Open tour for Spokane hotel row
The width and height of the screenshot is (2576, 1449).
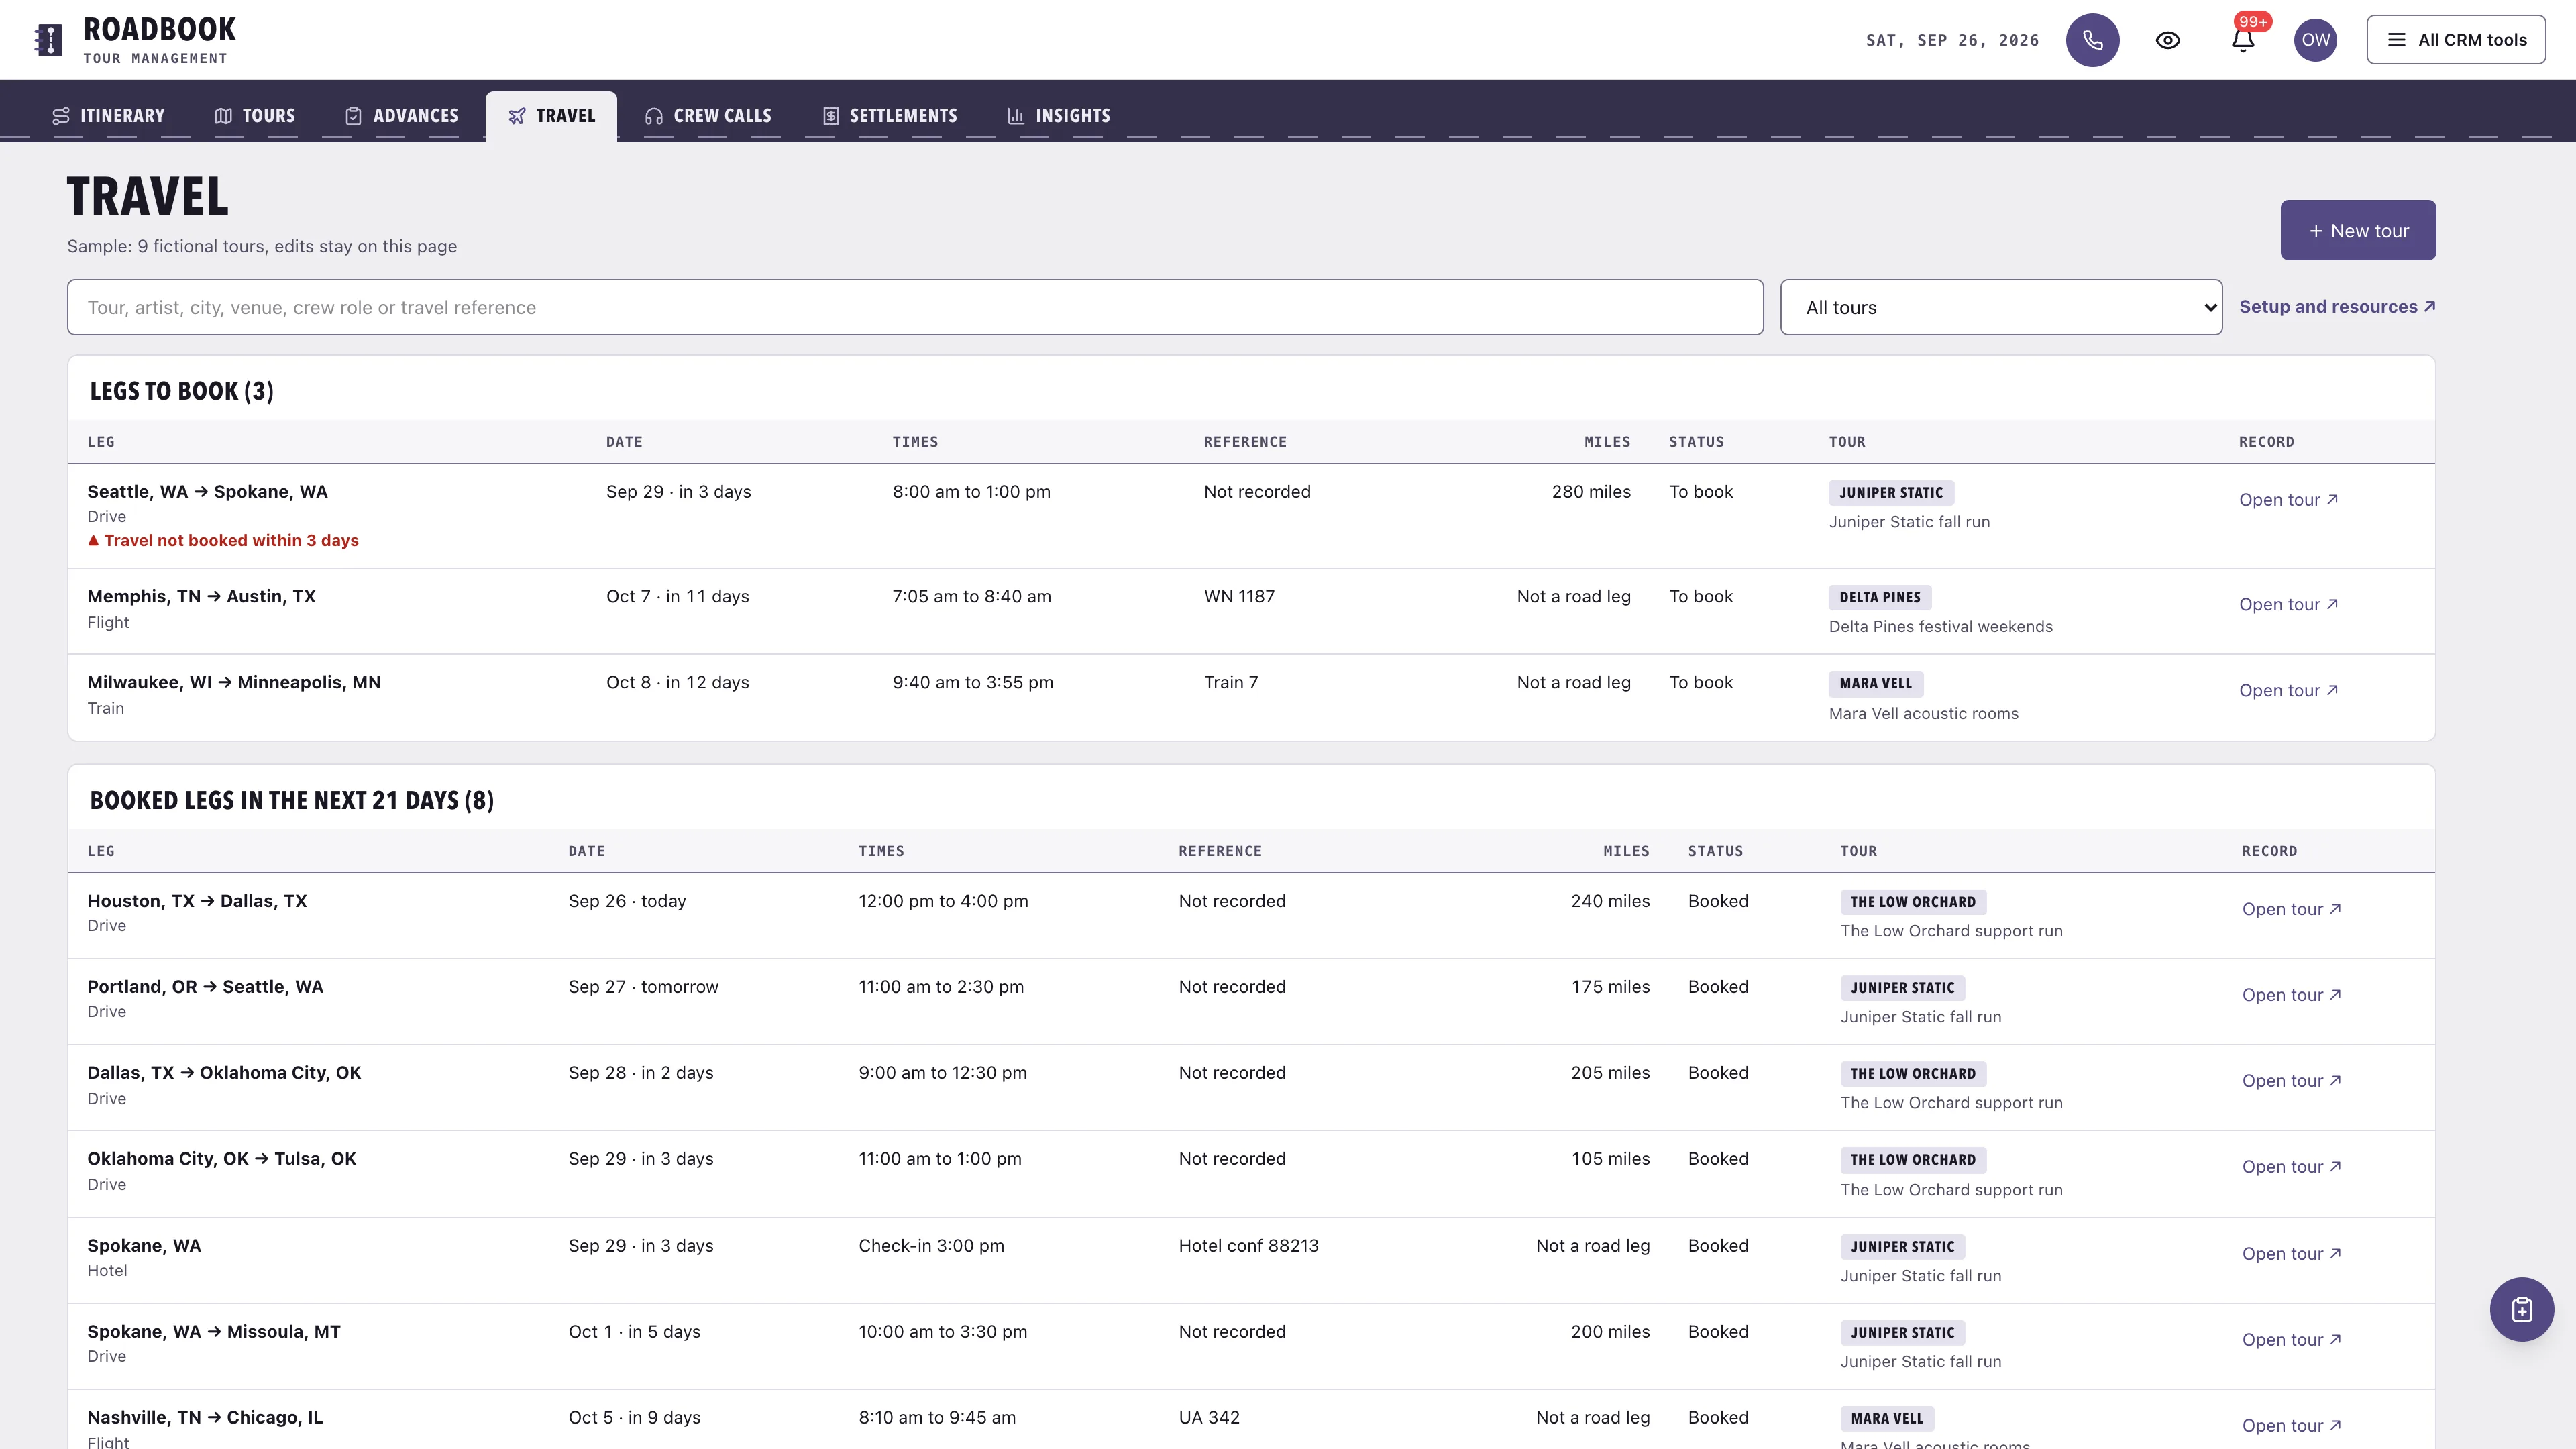(x=2291, y=1254)
